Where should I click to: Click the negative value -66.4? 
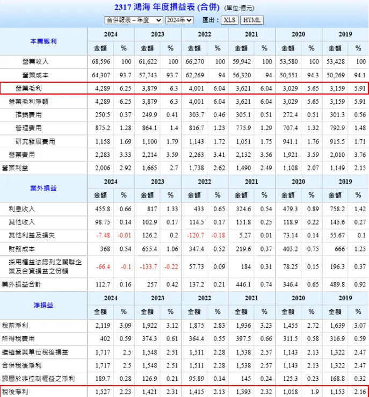pyautogui.click(x=103, y=266)
